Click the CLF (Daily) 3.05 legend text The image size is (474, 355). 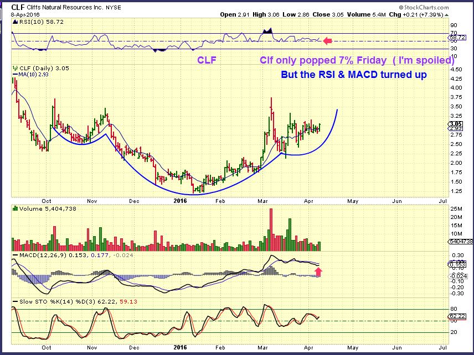pos(44,68)
